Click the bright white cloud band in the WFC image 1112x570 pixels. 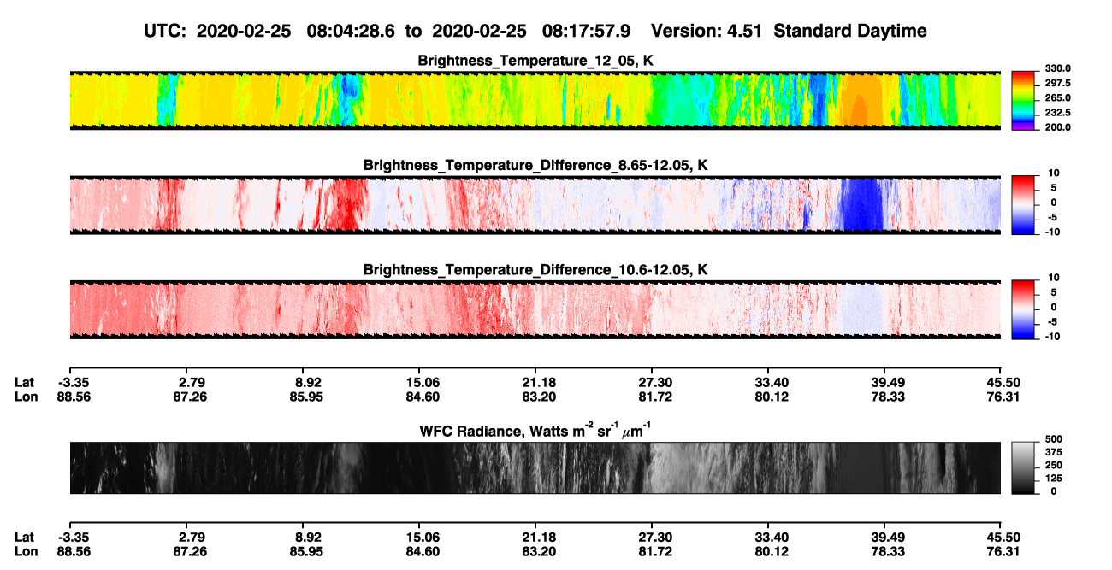684,467
